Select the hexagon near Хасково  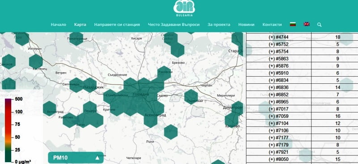(231, 120)
